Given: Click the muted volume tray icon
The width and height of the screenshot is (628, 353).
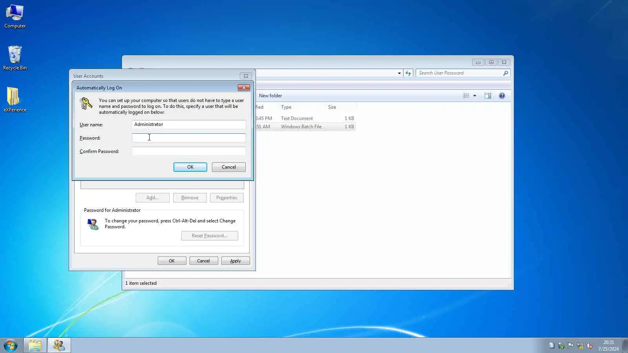Looking at the screenshot, I should coord(589,346).
